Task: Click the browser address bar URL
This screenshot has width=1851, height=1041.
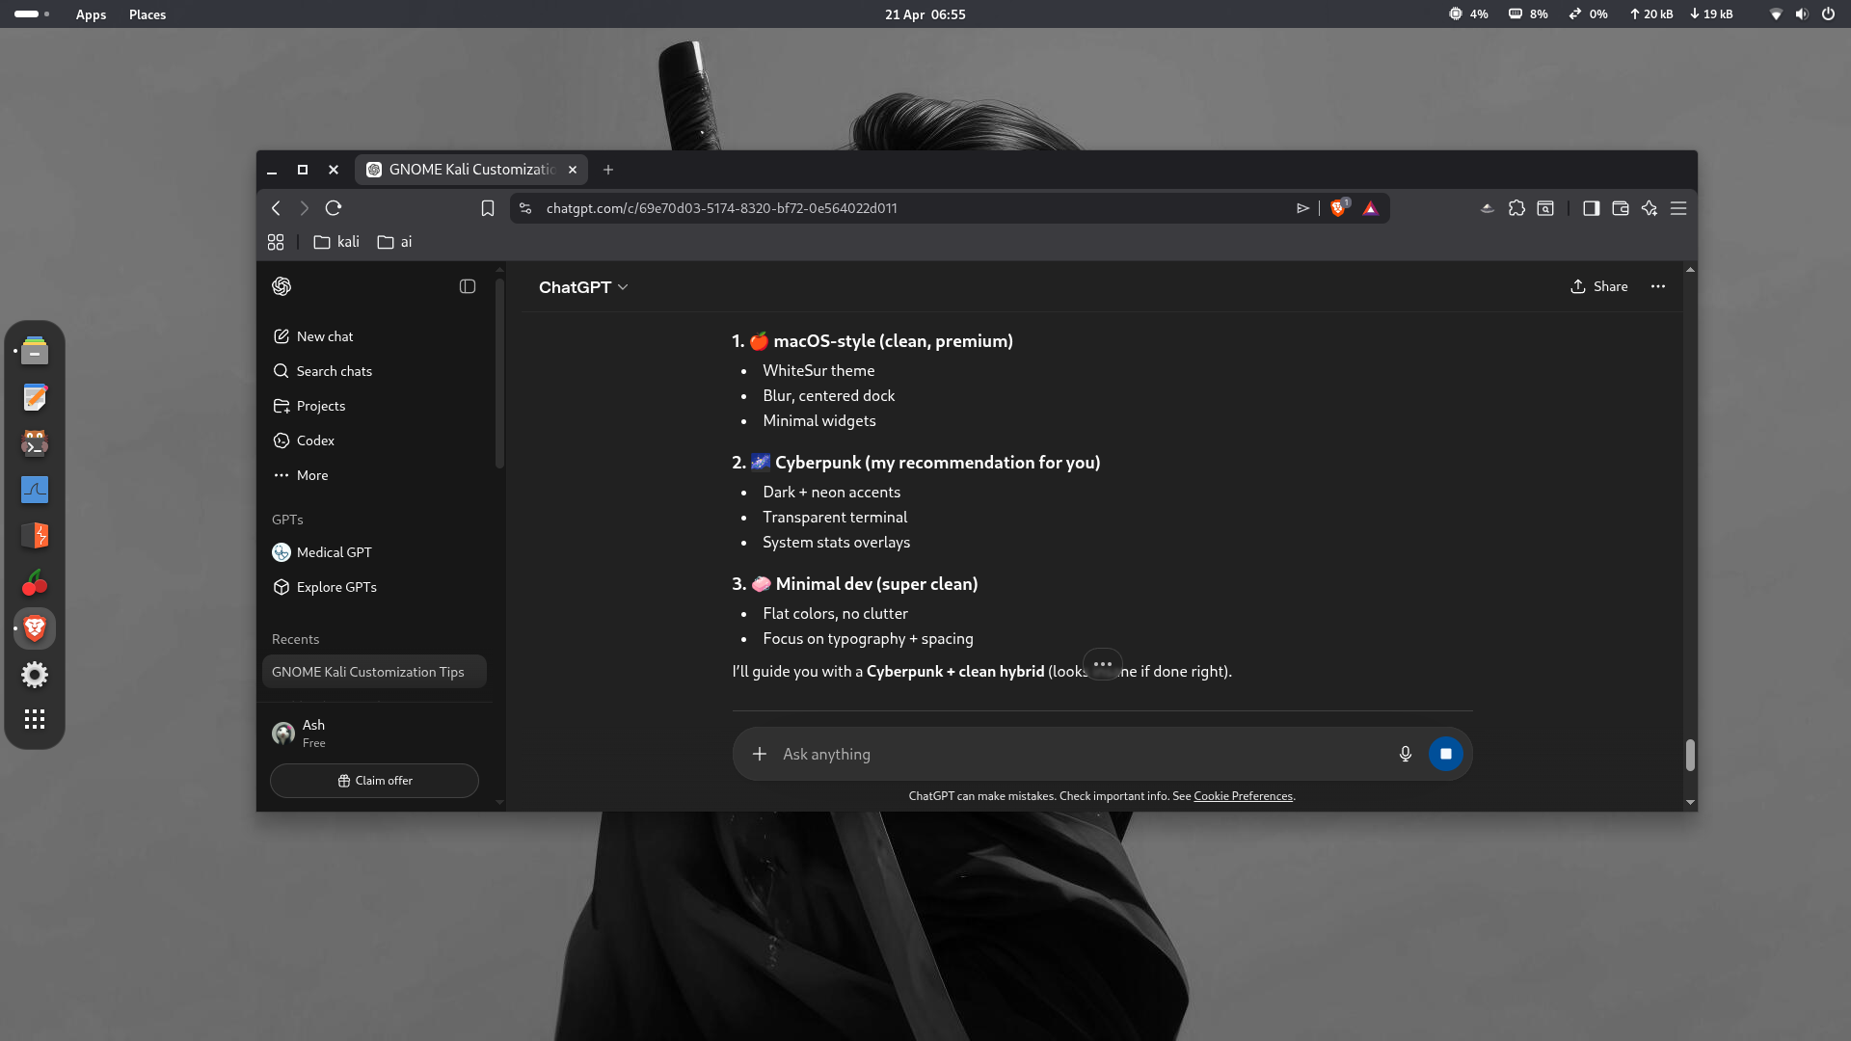Action: (721, 208)
